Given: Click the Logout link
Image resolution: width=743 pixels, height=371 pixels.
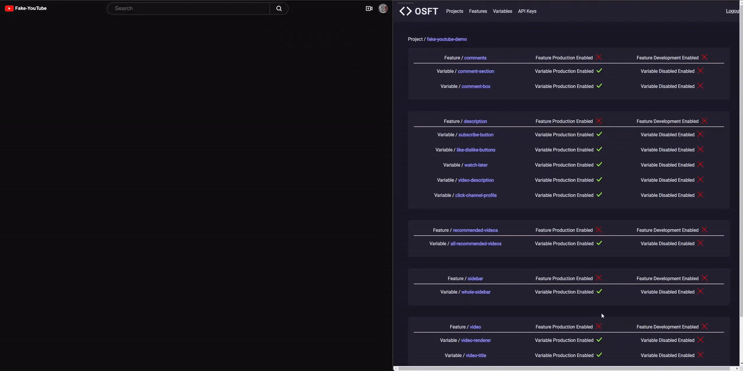Looking at the screenshot, I should (733, 11).
